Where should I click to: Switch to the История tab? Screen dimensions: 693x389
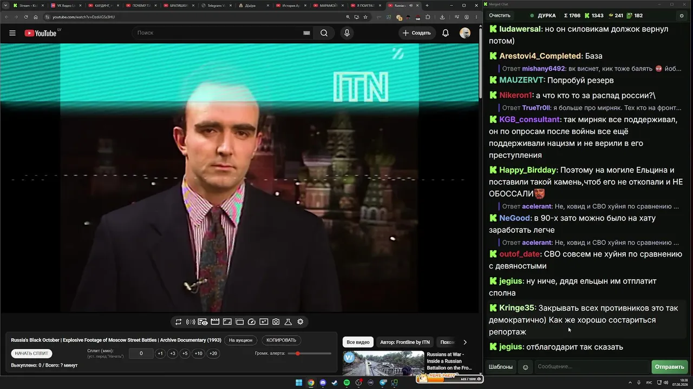[291, 5]
